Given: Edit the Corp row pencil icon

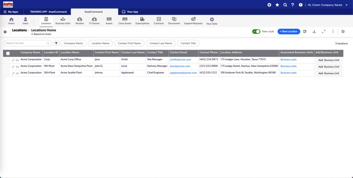Looking at the screenshot, I should (x=13, y=60).
